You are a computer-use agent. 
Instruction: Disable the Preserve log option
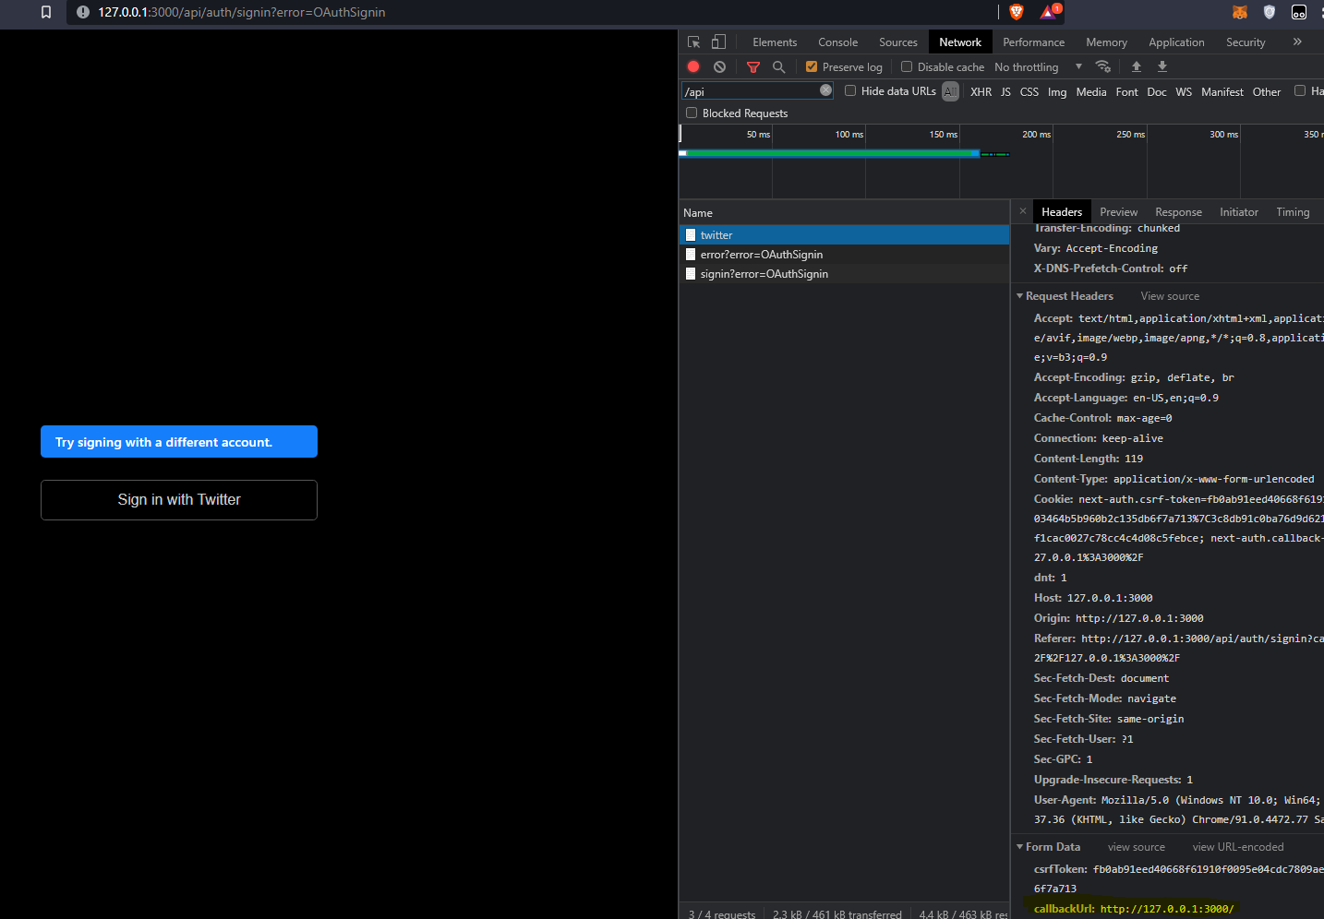[812, 66]
